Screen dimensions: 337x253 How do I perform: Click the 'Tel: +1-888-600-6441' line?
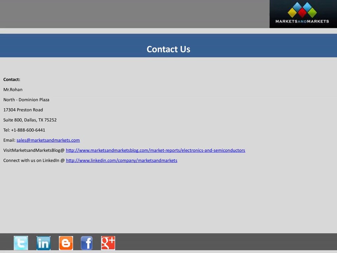point(24,130)
